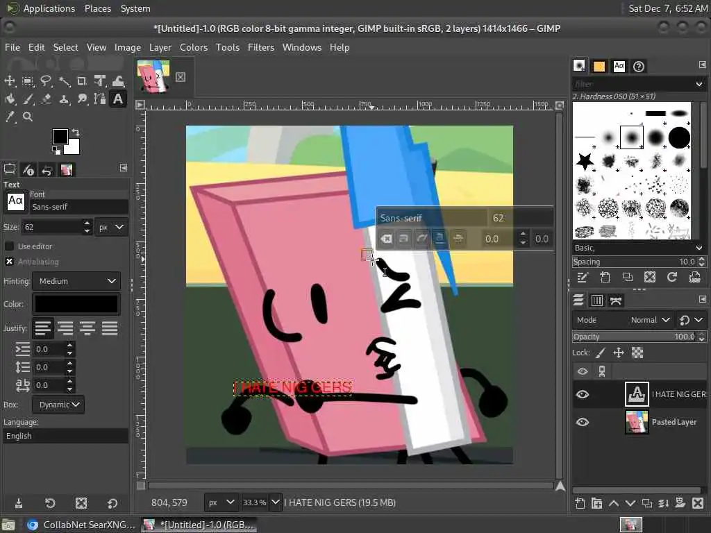Open the Hinting Medium dropdown

tap(76, 281)
